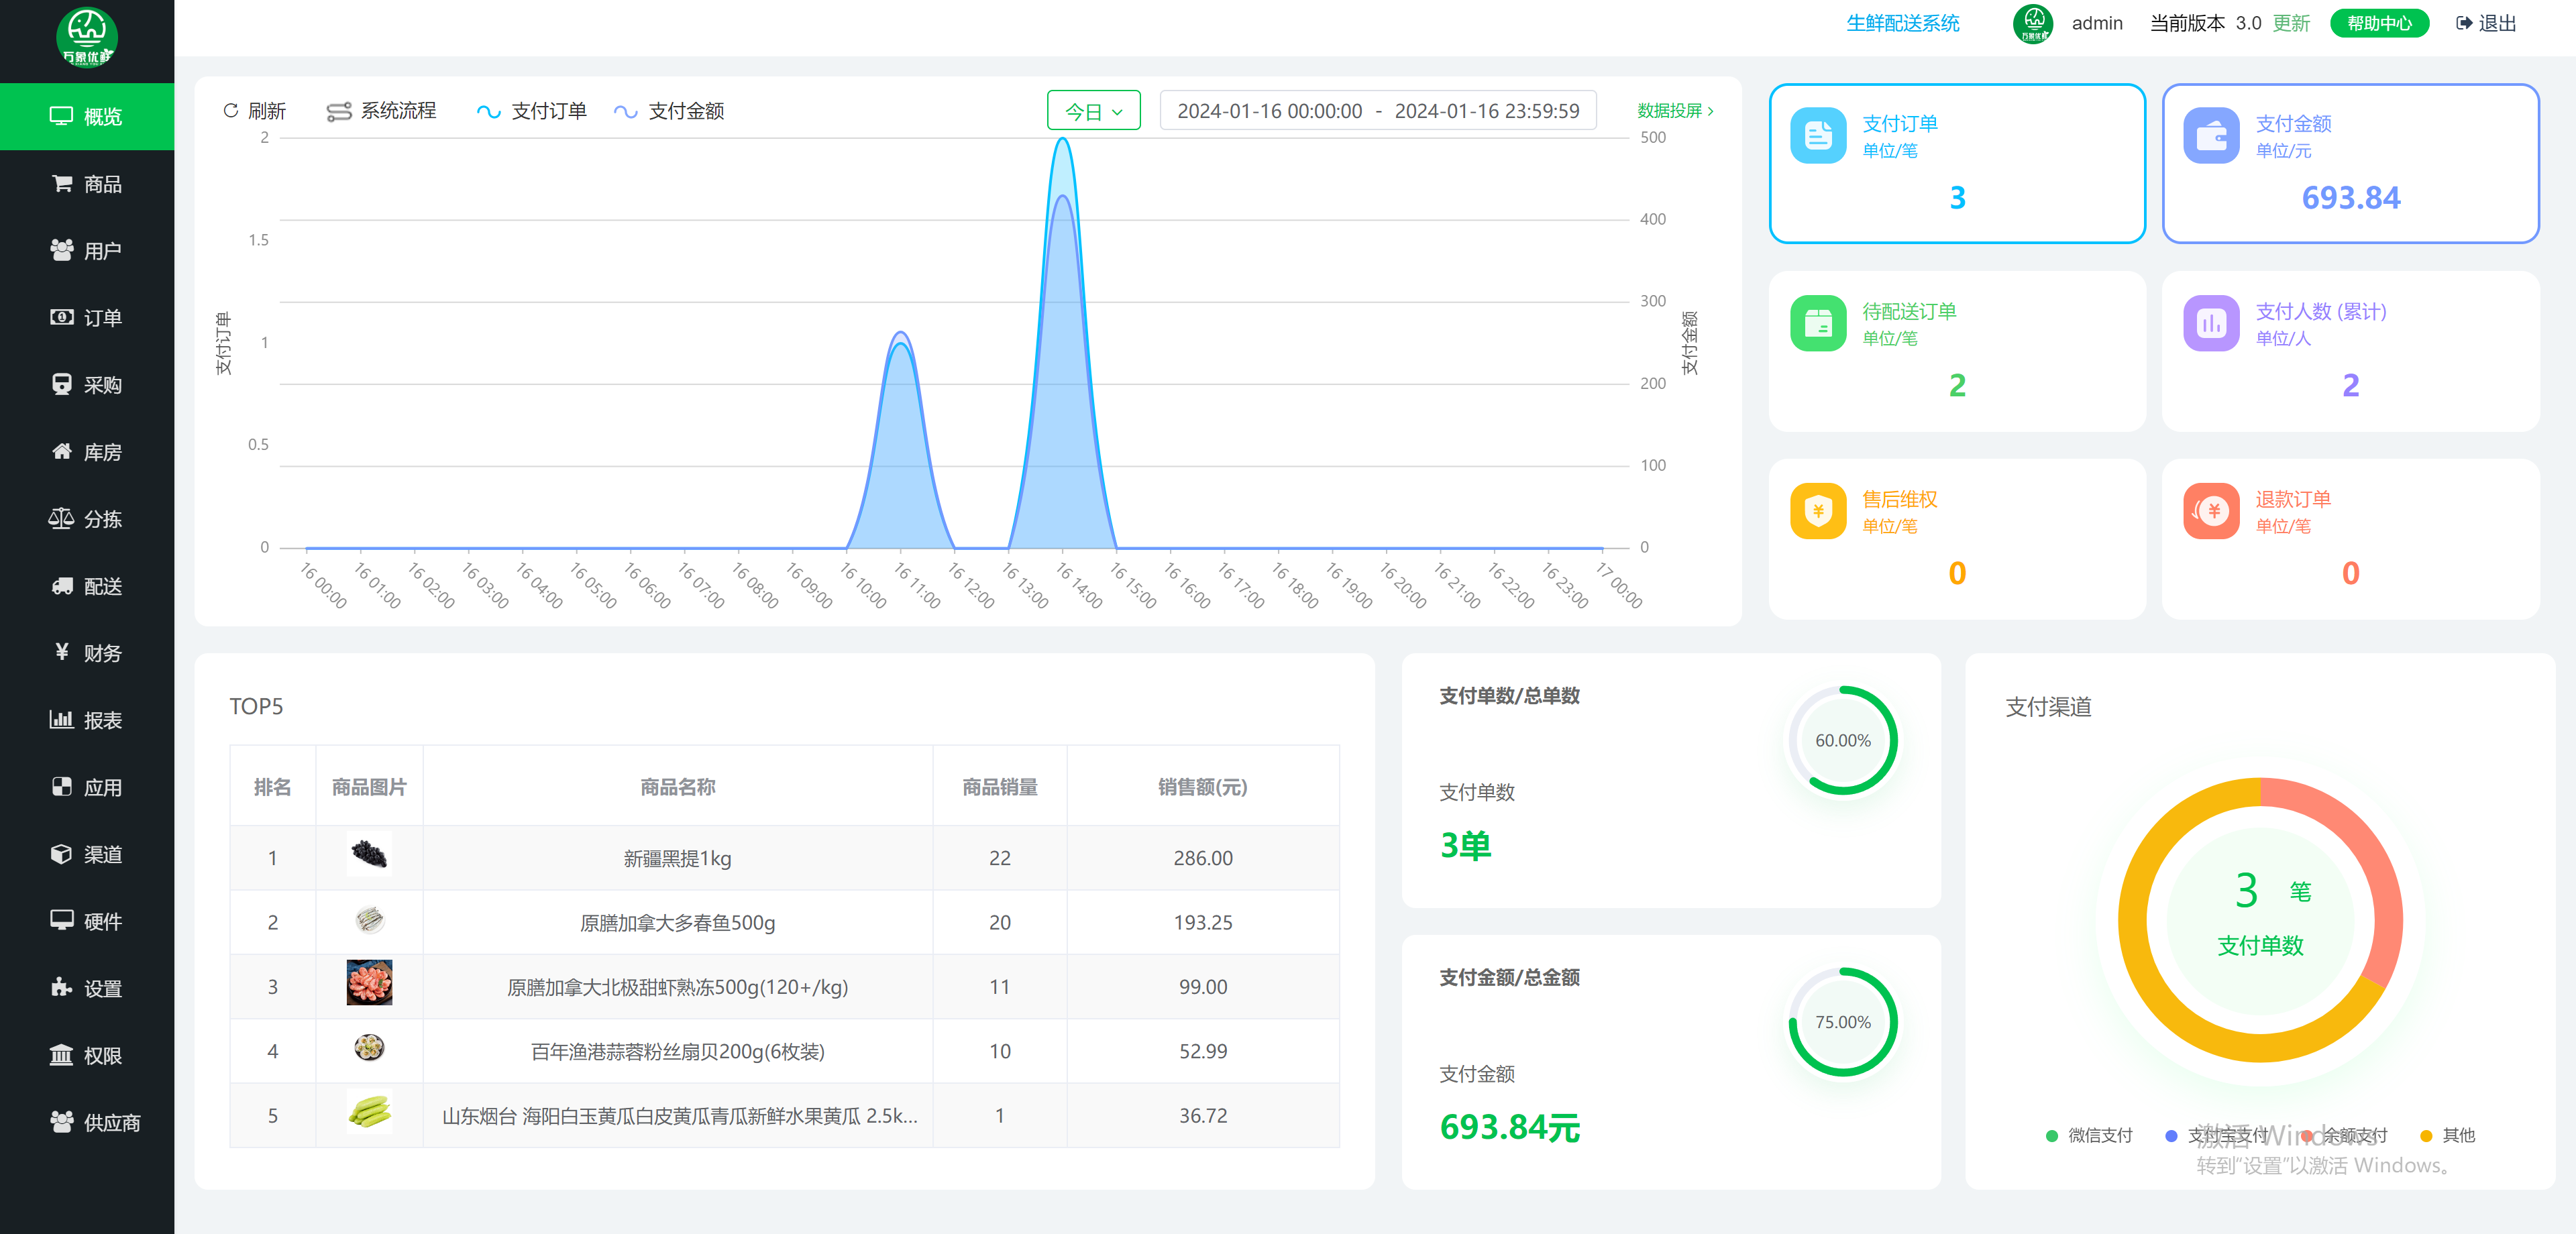
Task: Click the 60.00% circular progress ring
Action: click(1842, 740)
